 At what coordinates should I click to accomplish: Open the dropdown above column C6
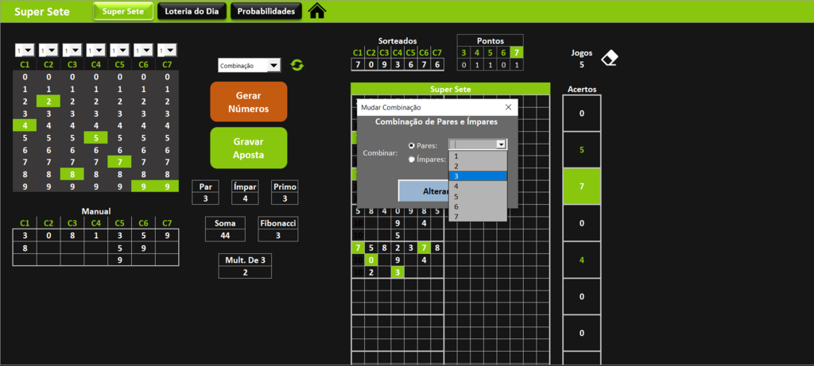147,50
